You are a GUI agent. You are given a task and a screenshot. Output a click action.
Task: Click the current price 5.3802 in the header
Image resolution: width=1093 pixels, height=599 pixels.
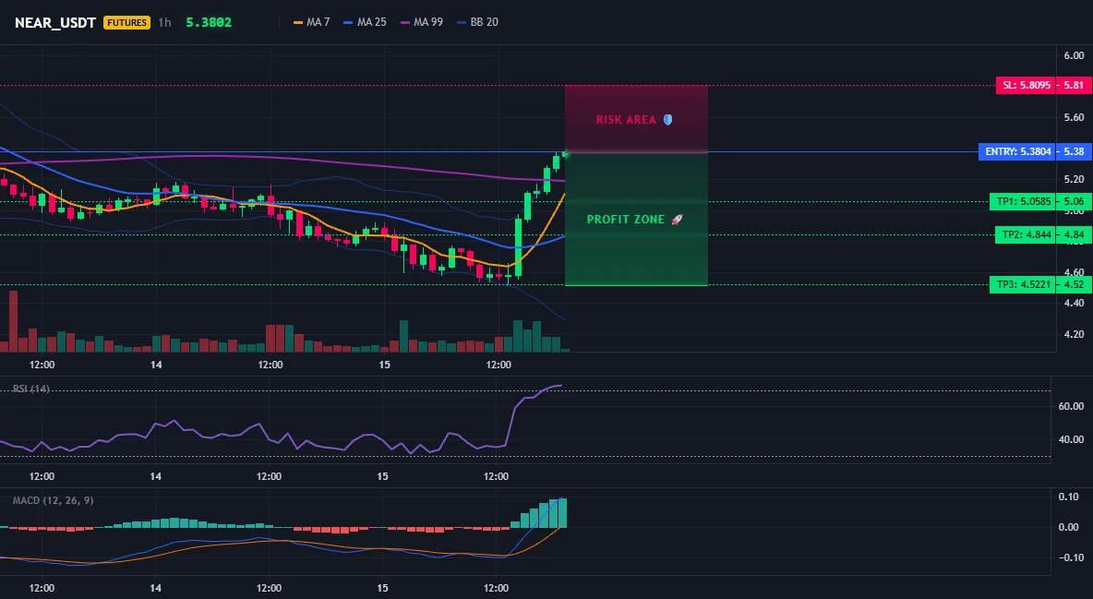click(210, 22)
